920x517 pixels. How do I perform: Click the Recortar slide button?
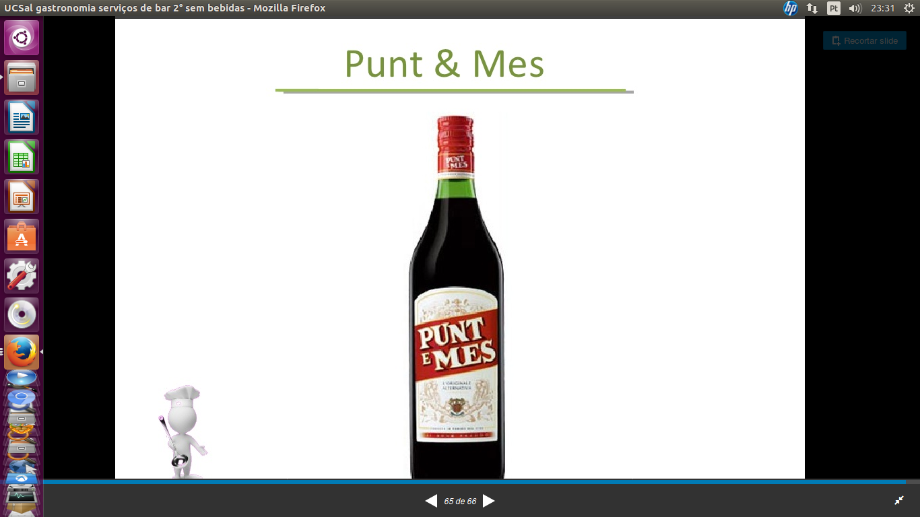[x=864, y=40]
